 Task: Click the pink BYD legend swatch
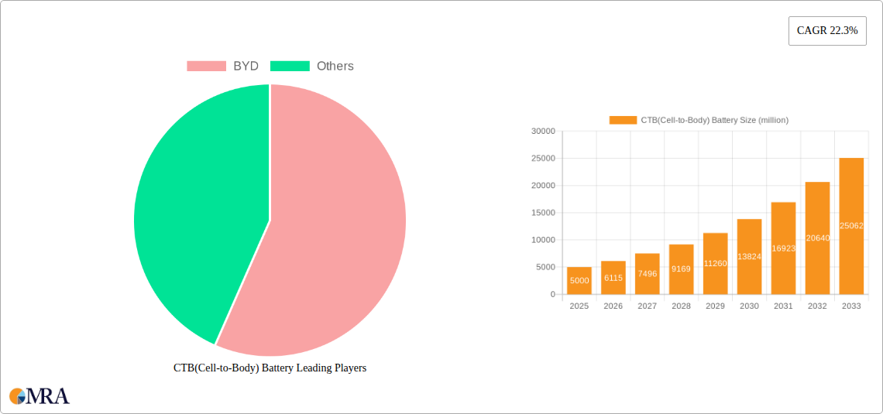point(207,66)
